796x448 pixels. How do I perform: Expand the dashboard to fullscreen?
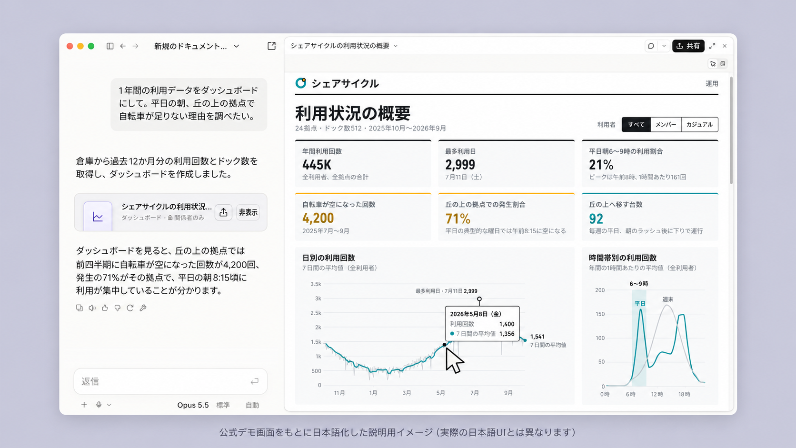click(x=712, y=46)
